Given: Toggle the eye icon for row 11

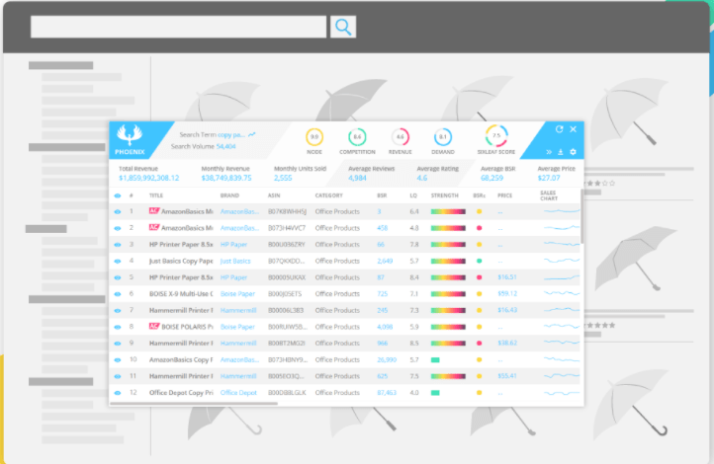Looking at the screenshot, I should [118, 376].
